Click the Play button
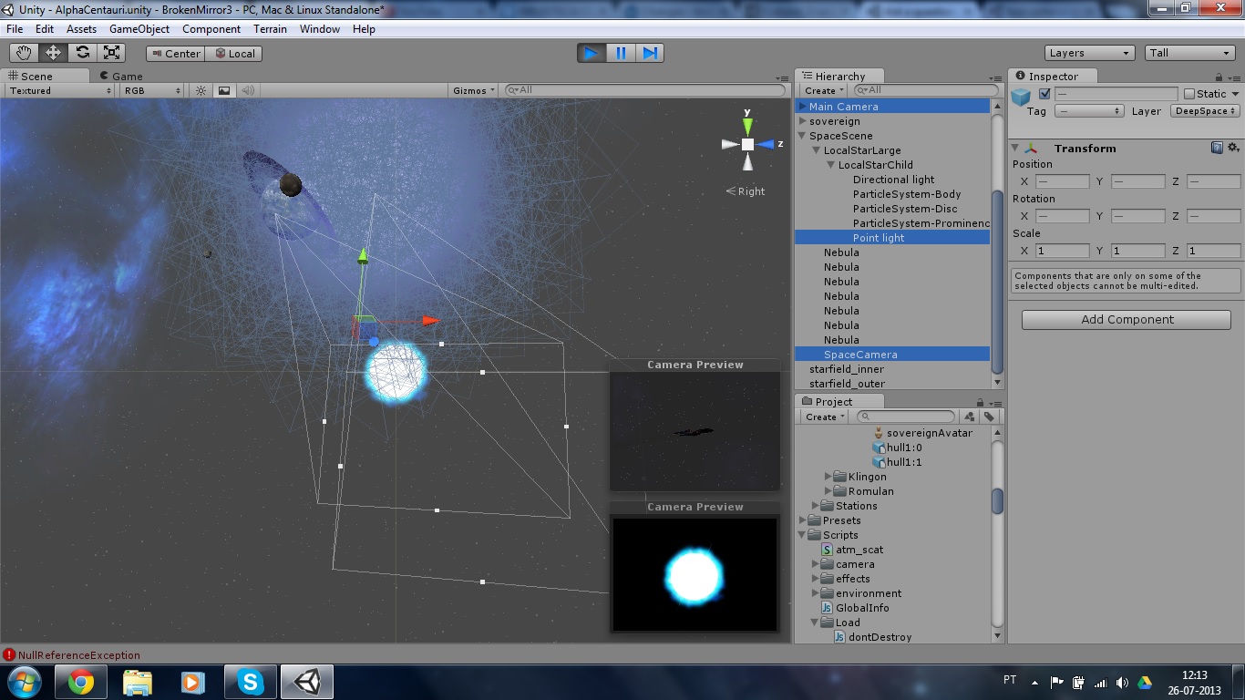 [592, 53]
